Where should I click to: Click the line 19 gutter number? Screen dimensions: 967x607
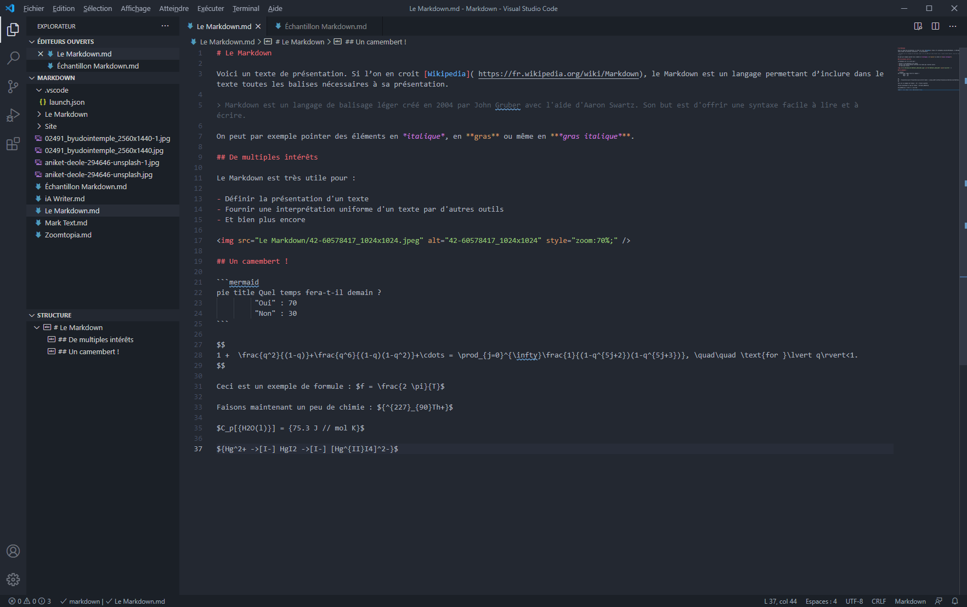coord(198,262)
